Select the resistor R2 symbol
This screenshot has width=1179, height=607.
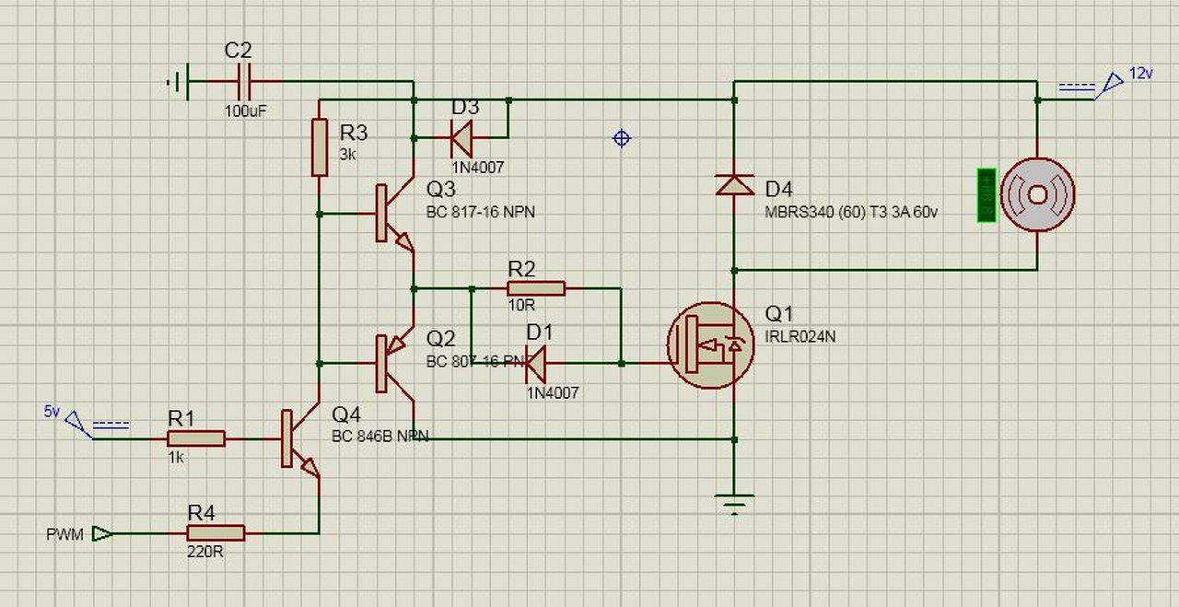click(537, 288)
